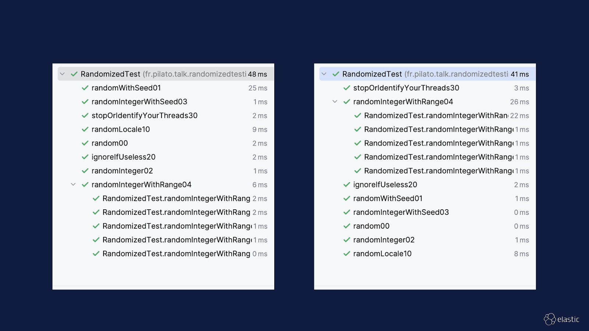Click checkmark beside left randomInteger02

click(x=85, y=171)
